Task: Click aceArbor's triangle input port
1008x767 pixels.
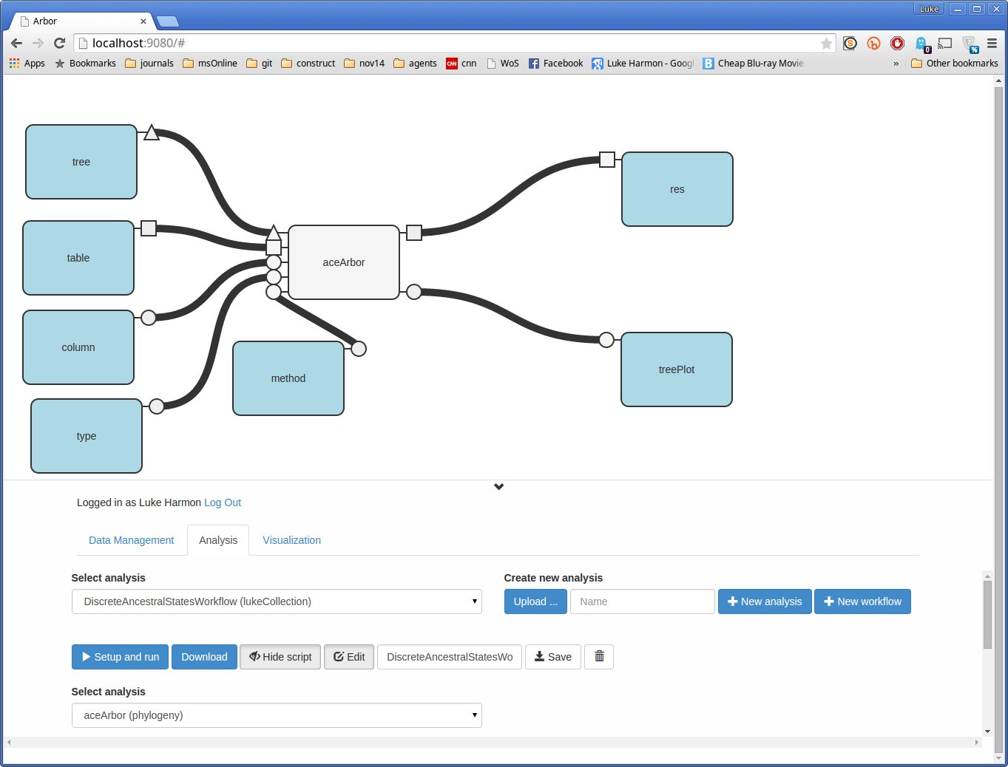Action: pyautogui.click(x=274, y=233)
